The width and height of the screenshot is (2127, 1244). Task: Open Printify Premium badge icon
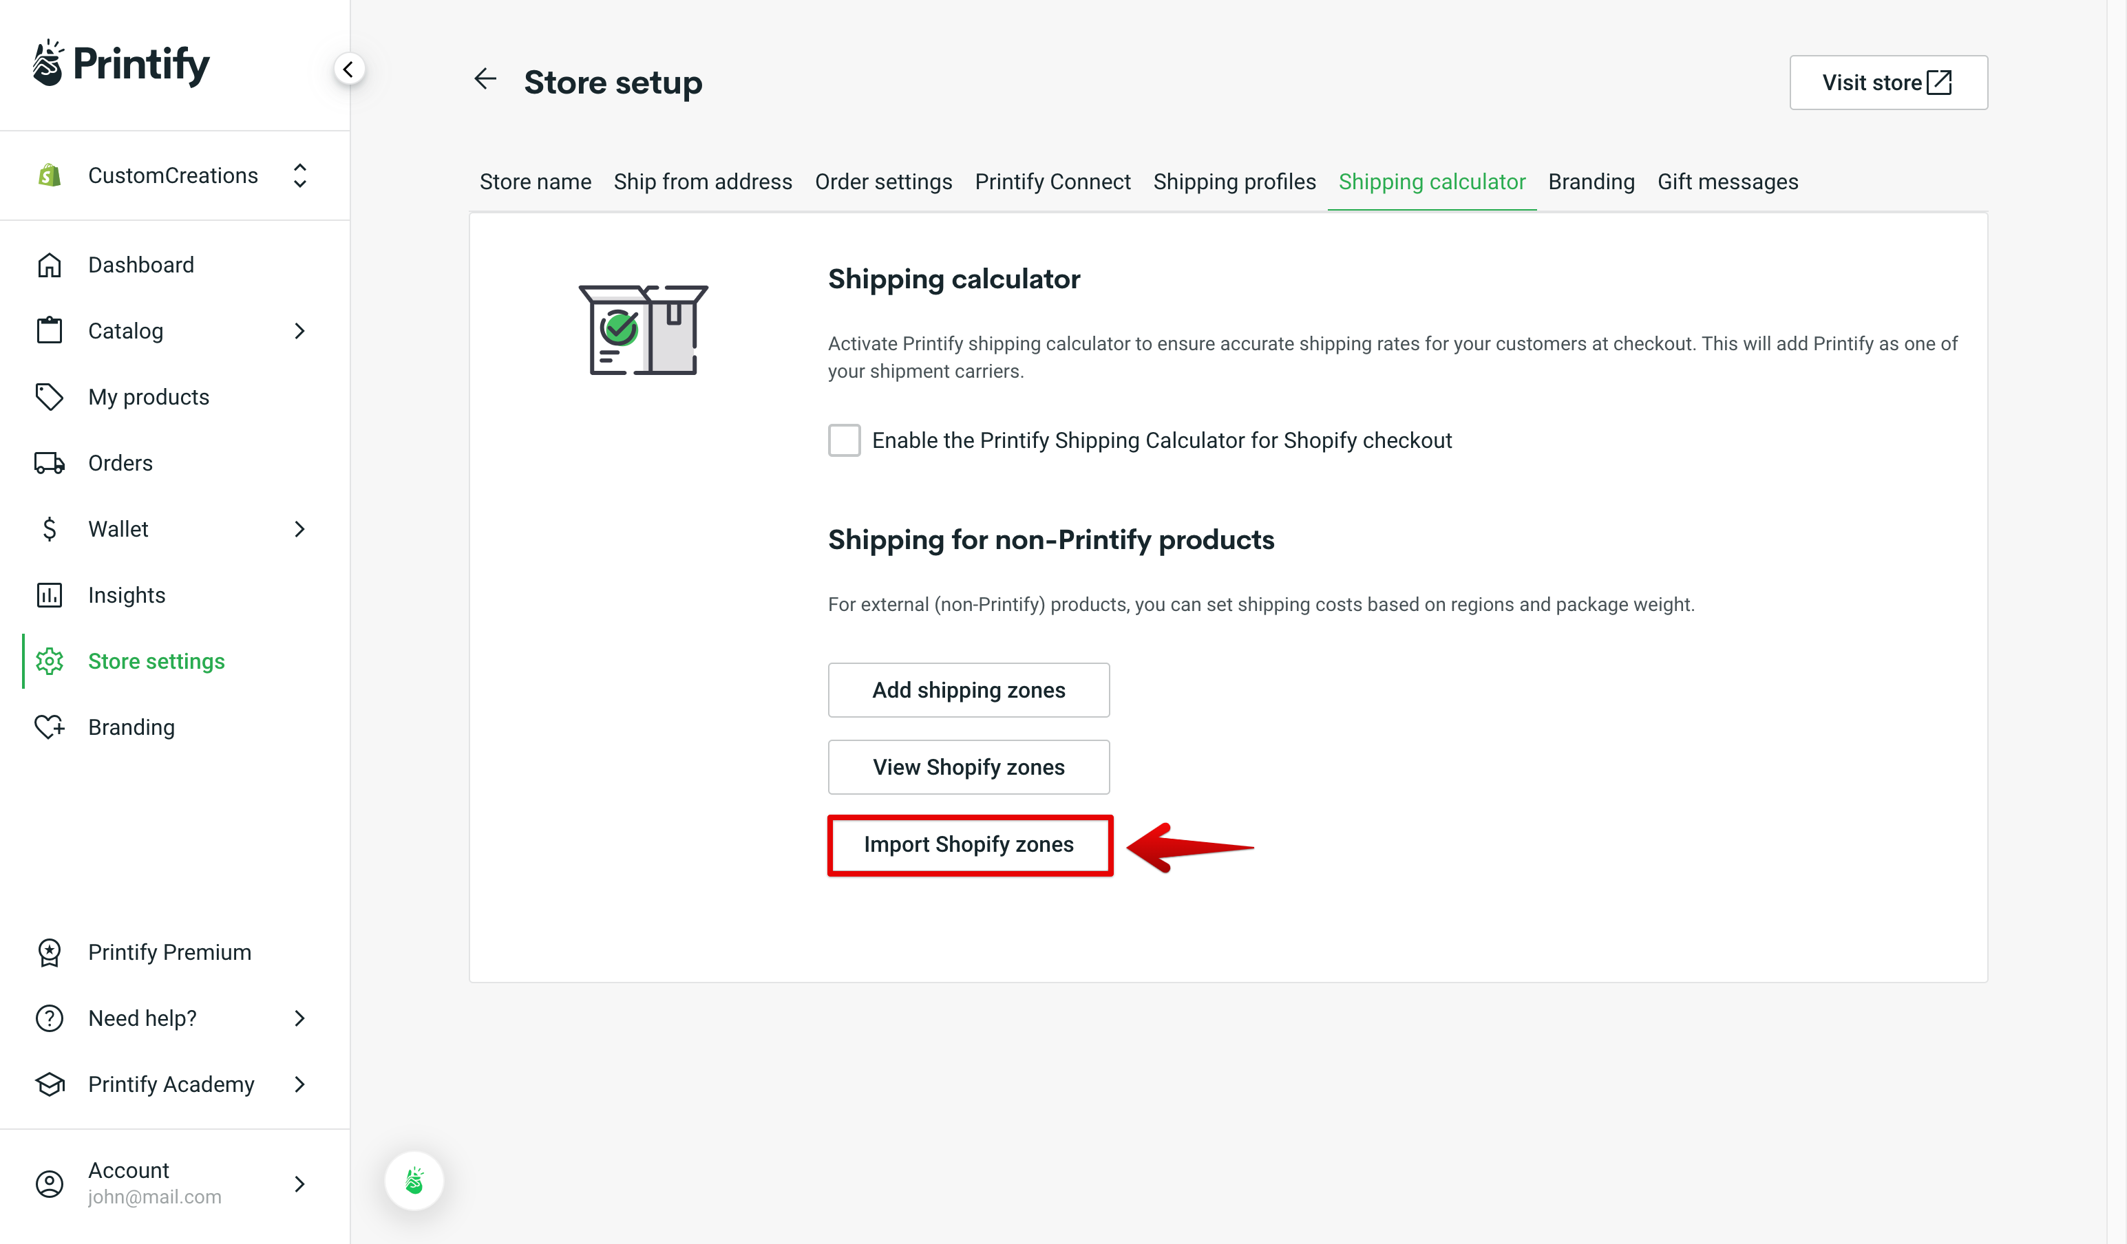(50, 952)
